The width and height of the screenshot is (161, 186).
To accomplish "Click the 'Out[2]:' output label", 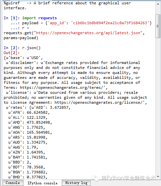I will click(x=12, y=53).
